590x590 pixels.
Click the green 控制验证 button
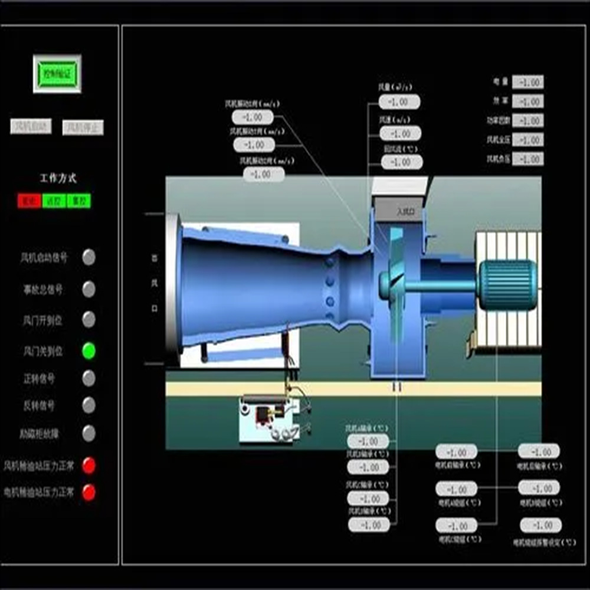click(57, 74)
